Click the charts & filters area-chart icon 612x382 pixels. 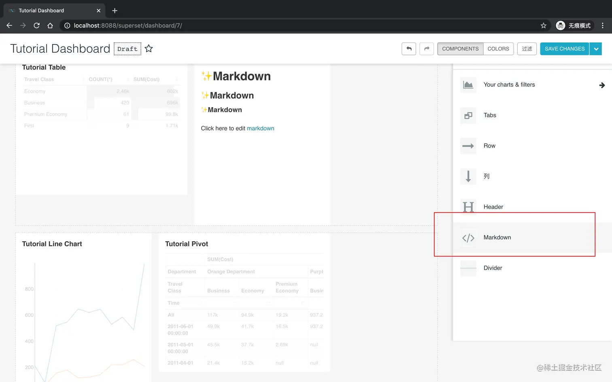pos(468,85)
